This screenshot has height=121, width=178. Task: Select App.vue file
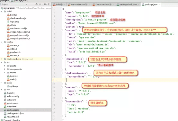pos(13,76)
